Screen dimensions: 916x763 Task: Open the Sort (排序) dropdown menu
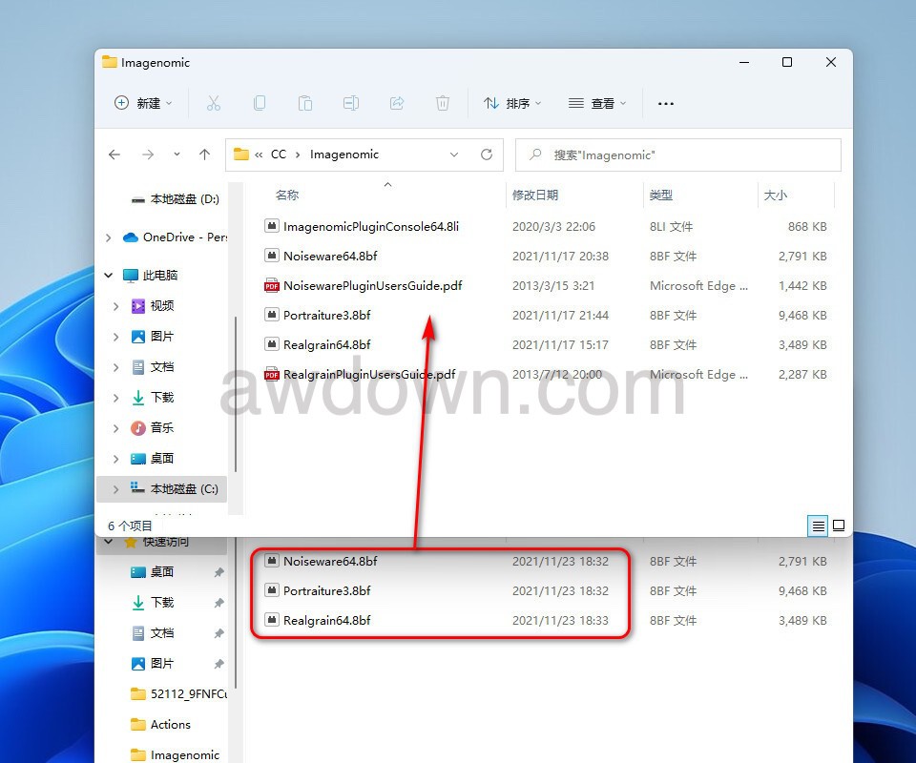(x=512, y=103)
